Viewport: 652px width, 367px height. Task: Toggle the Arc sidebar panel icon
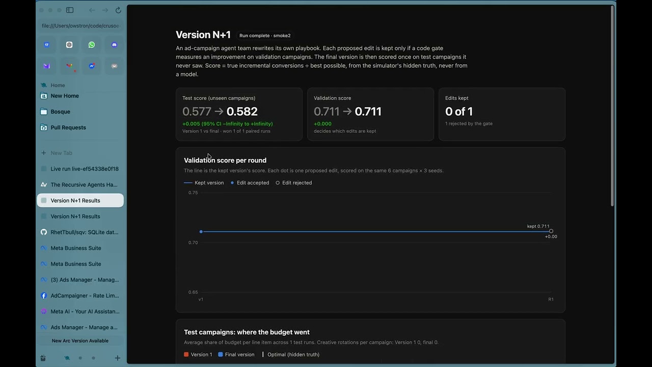[70, 10]
